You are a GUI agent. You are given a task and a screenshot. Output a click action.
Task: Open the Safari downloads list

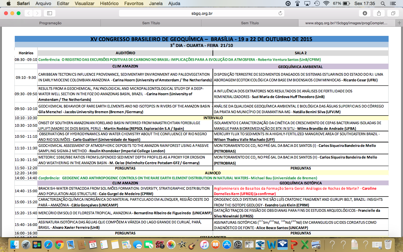[365, 13]
